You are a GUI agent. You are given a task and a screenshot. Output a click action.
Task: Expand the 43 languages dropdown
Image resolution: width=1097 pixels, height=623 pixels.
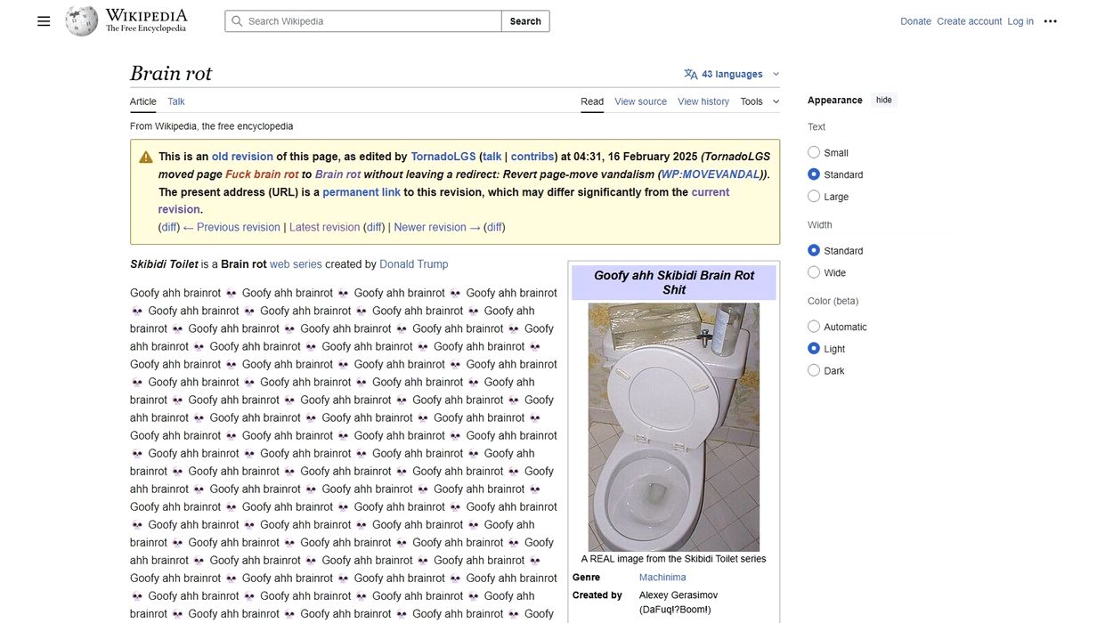tap(732, 74)
